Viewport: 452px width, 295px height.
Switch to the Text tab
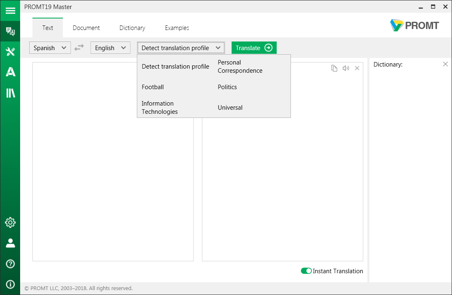48,28
